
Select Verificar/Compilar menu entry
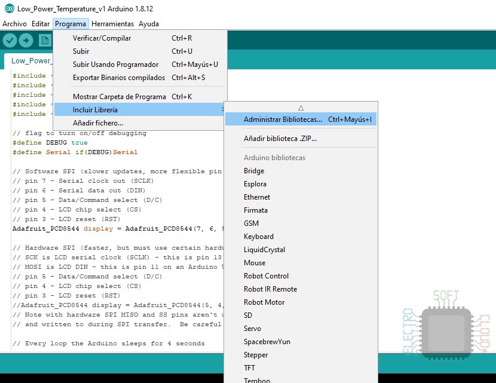pyautogui.click(x=140, y=38)
